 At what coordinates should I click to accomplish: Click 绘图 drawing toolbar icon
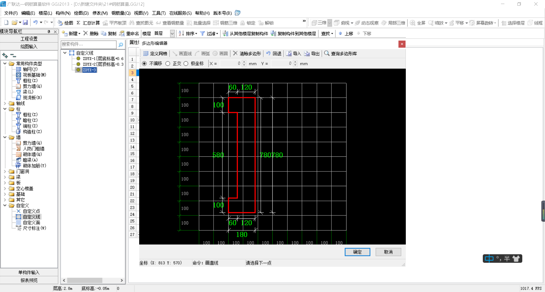pyautogui.click(x=60, y=23)
